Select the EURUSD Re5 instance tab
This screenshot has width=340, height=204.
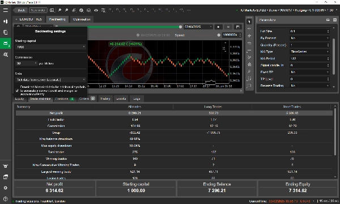click(x=29, y=19)
